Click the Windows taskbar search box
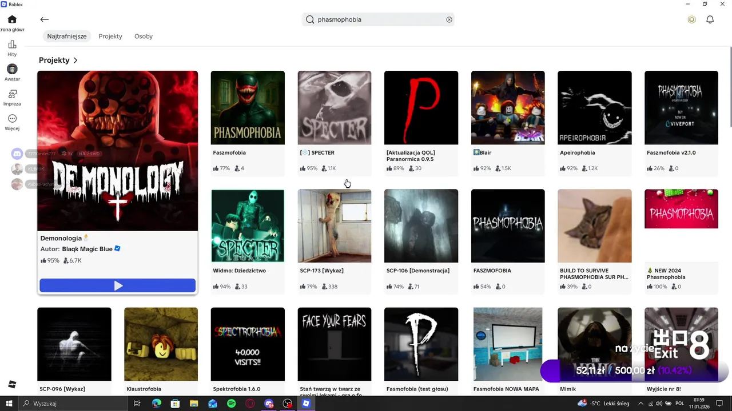The width and height of the screenshot is (732, 411). [73, 404]
